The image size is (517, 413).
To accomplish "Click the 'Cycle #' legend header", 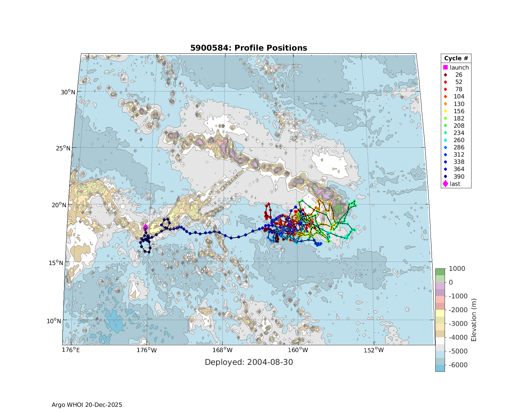I will click(456, 58).
